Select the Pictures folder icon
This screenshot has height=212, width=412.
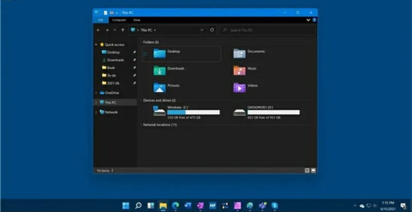point(160,88)
